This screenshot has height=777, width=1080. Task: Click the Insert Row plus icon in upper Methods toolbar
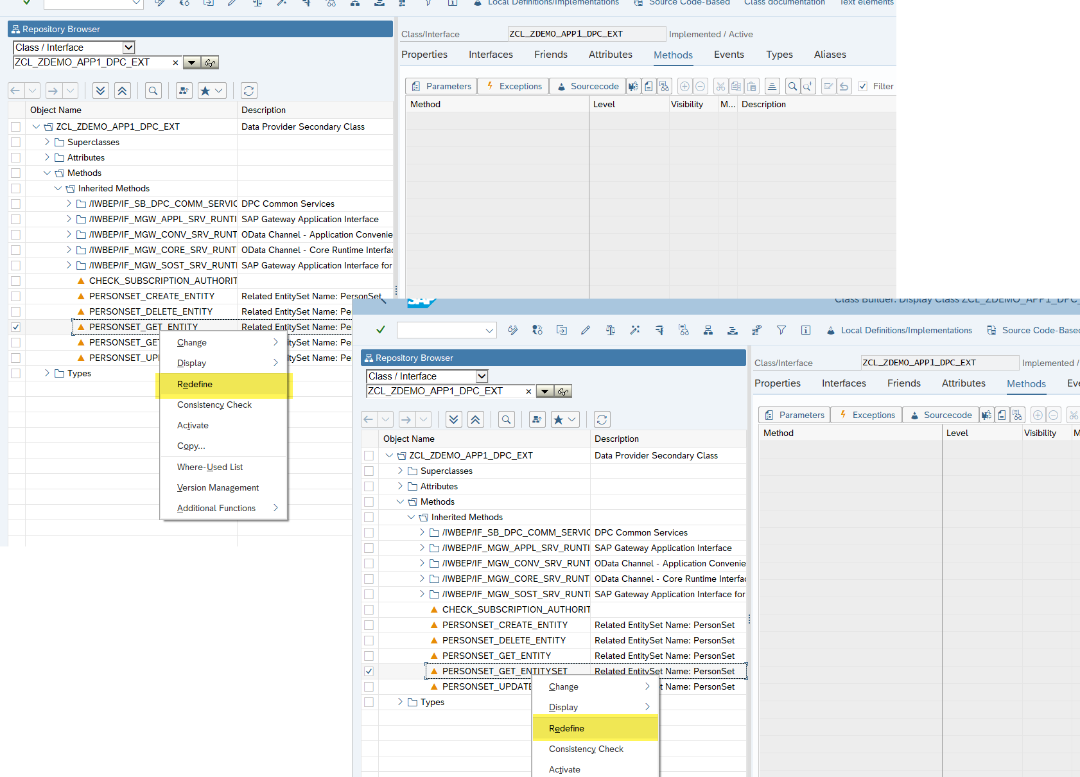coord(684,86)
